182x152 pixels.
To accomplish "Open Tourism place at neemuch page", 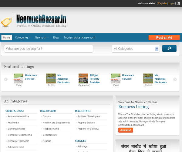I will click(x=79, y=37).
